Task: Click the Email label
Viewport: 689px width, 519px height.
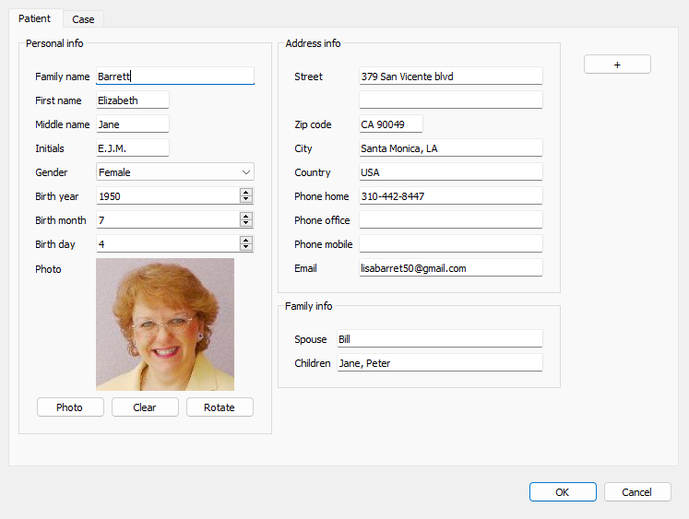Action: click(305, 268)
